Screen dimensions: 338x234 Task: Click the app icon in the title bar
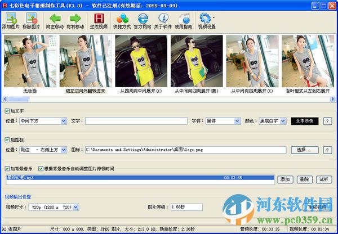(x=5, y=6)
